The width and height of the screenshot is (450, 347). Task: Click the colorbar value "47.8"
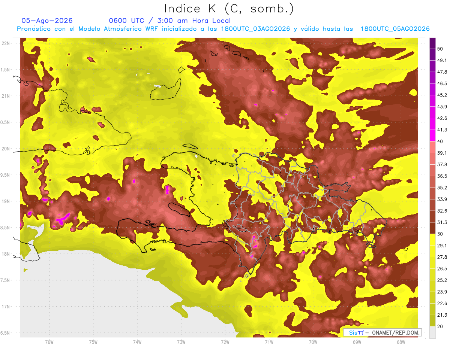[442, 72]
